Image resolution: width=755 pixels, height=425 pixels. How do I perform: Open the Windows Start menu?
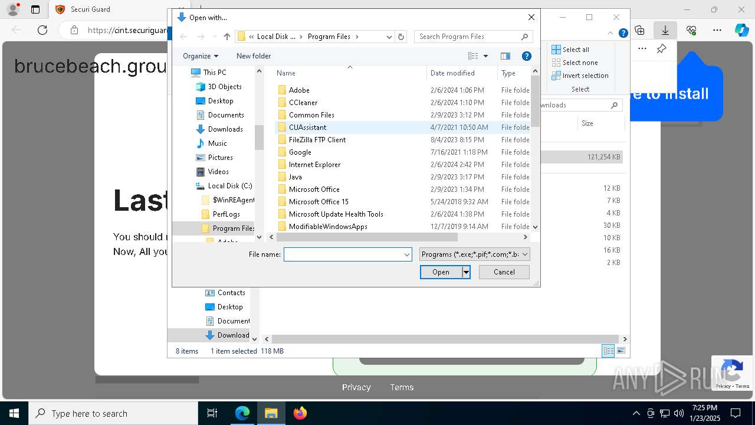[14, 413]
